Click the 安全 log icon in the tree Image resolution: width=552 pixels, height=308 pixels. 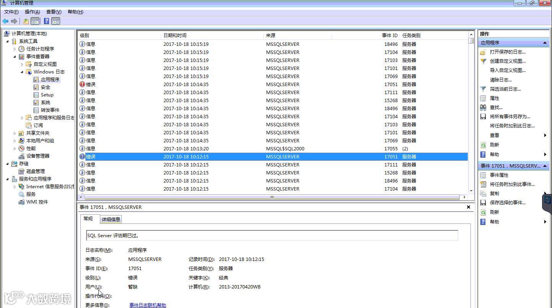click(x=36, y=87)
